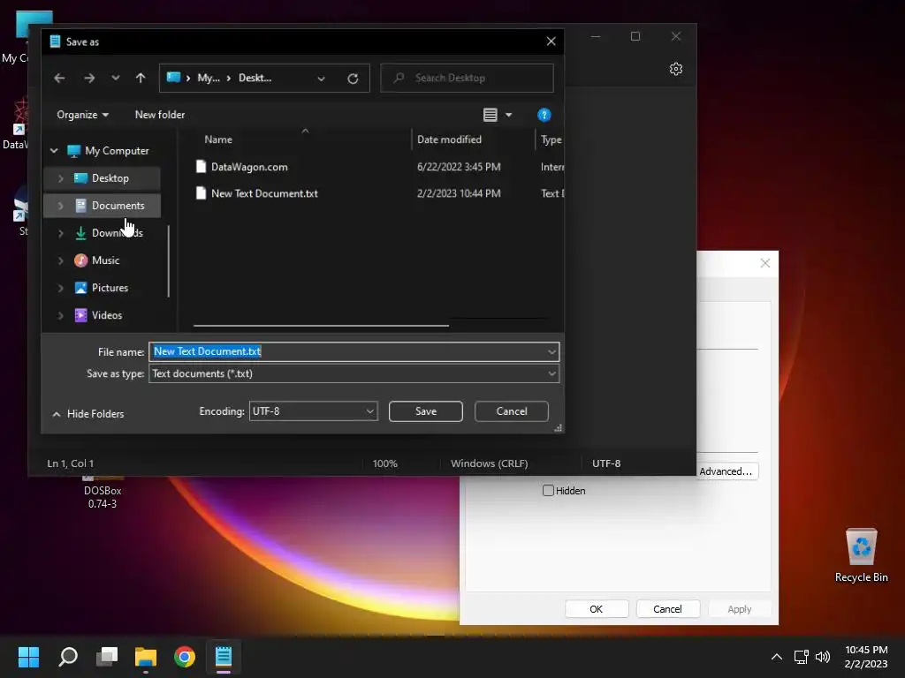Image resolution: width=905 pixels, height=678 pixels.
Task: Click Cancel in Properties window
Action: pos(667,609)
